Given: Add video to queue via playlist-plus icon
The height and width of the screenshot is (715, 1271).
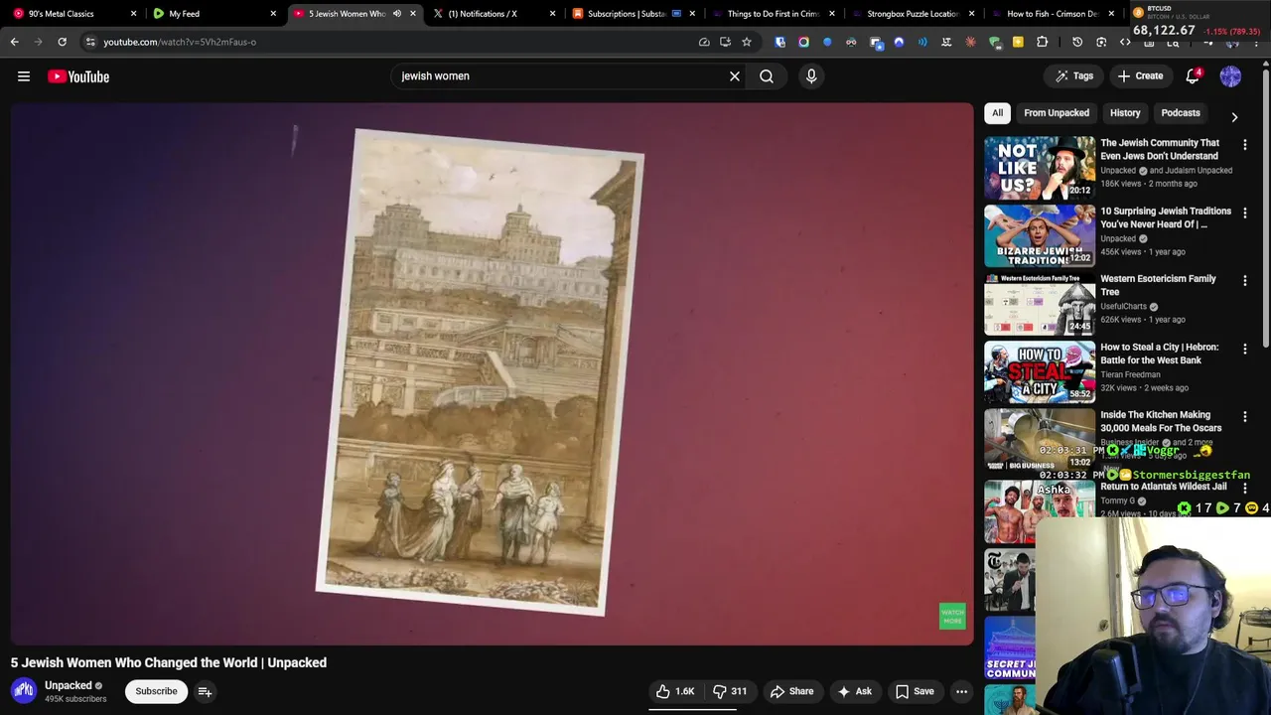Looking at the screenshot, I should pos(205,691).
